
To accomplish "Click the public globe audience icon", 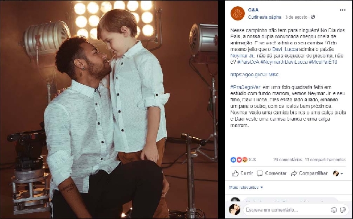I will [x=313, y=17].
